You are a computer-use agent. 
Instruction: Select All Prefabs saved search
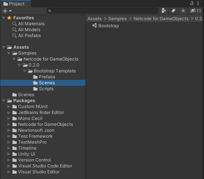[x=29, y=36]
